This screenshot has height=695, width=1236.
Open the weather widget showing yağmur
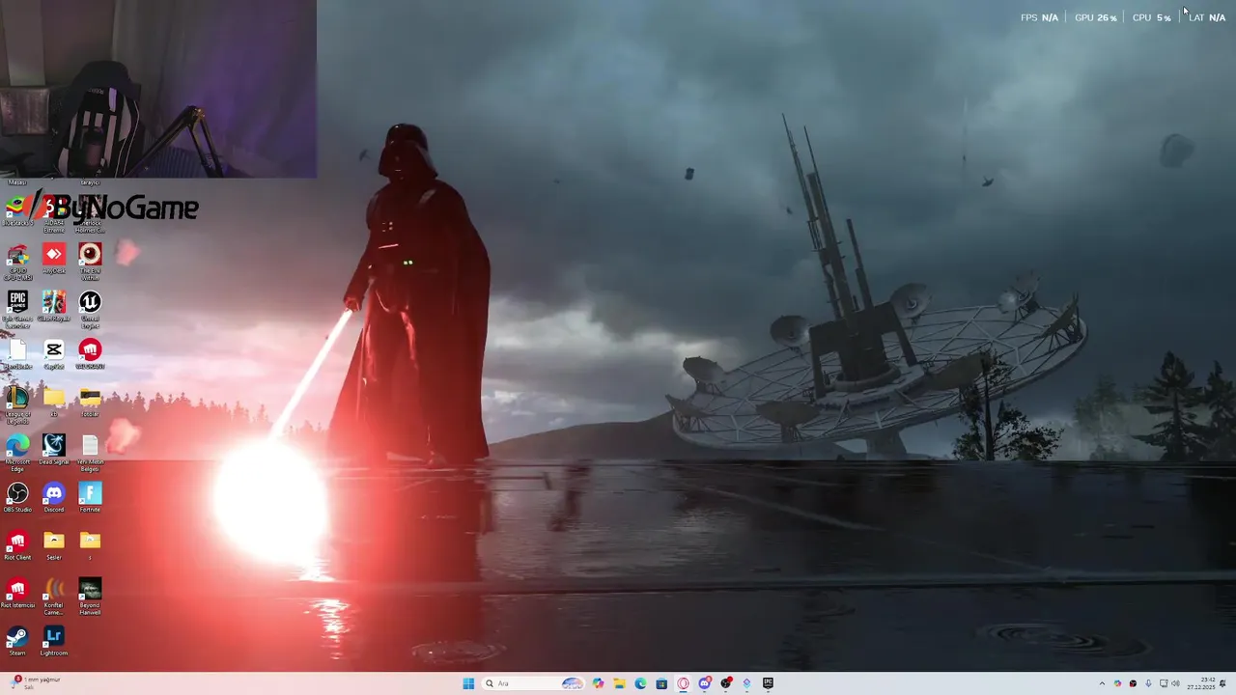pyautogui.click(x=35, y=683)
